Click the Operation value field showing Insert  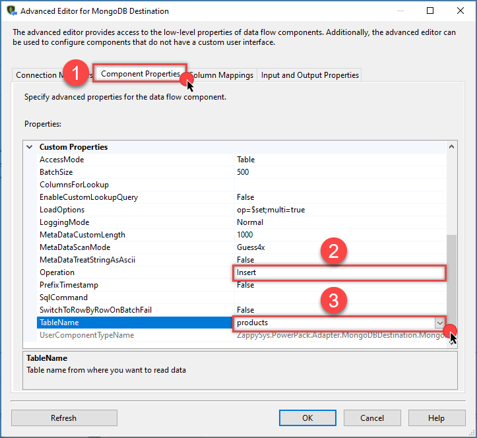(x=339, y=272)
